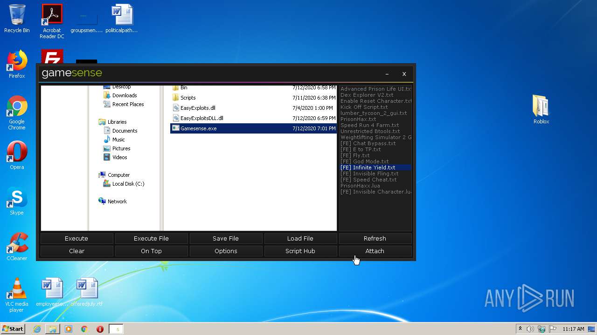Open the Roblox folder on the desktop
Image resolution: width=597 pixels, height=335 pixels.
click(x=541, y=110)
